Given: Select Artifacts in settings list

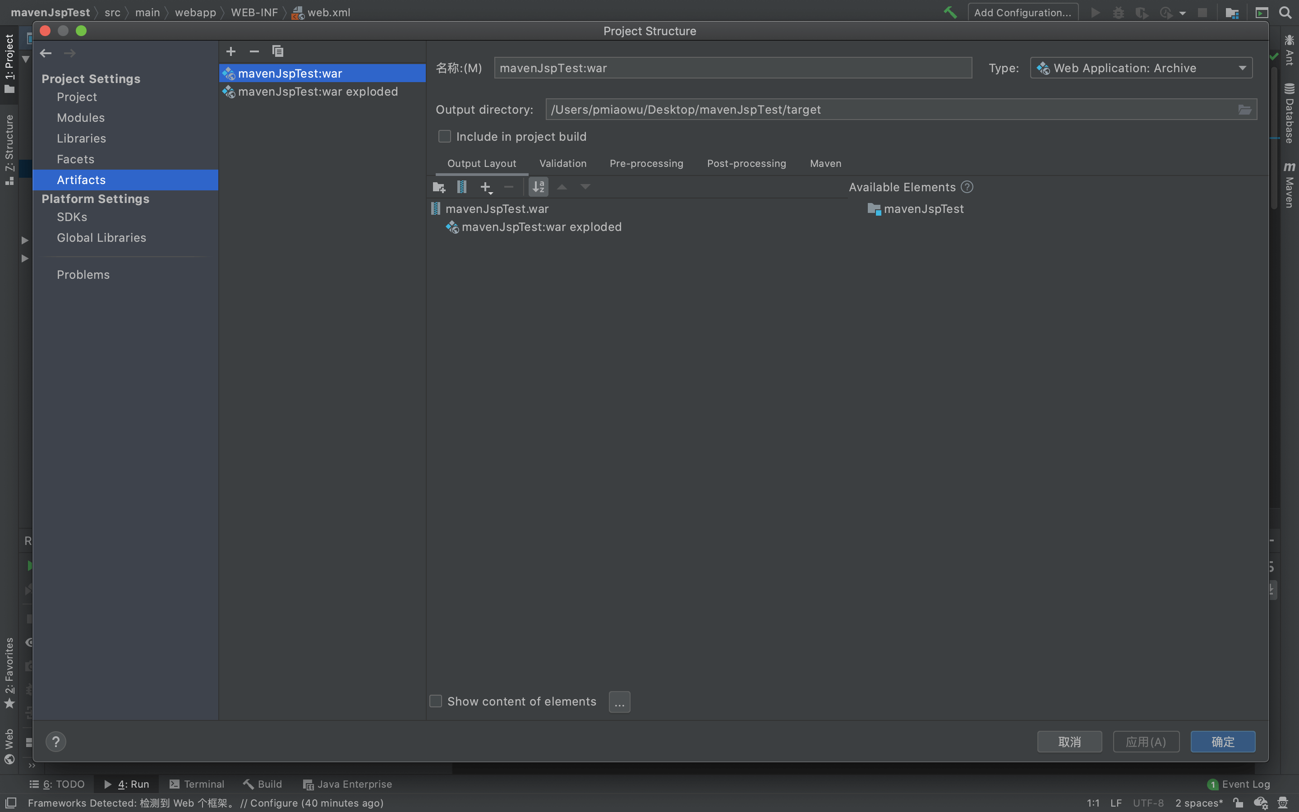Looking at the screenshot, I should coord(125,180).
